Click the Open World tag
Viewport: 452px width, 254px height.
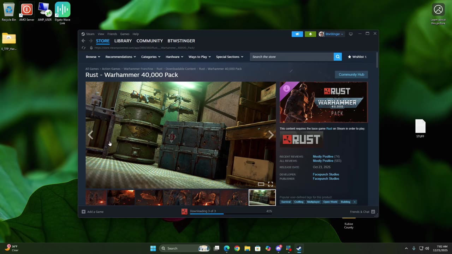(x=330, y=202)
